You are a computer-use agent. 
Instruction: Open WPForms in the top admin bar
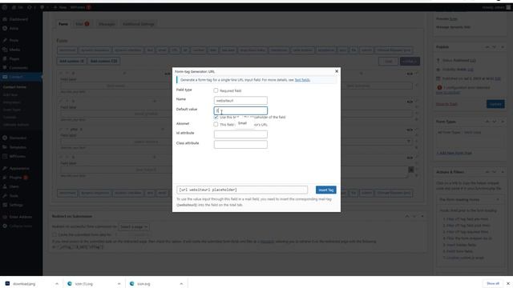click(80, 7)
